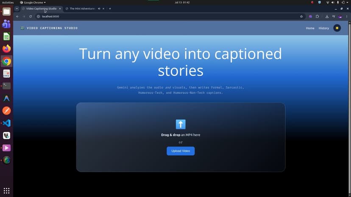Open a new browser tab
Viewport: 351px width, 197px height.
pos(110,8)
